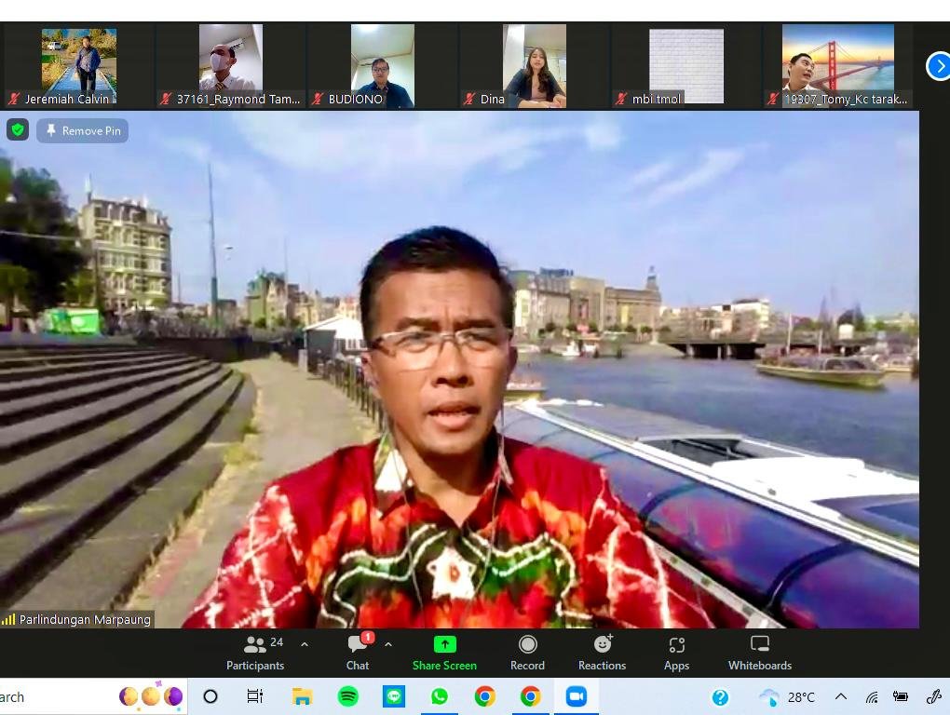Open WhatsApp from the taskbar
The image size is (950, 715).
440,697
